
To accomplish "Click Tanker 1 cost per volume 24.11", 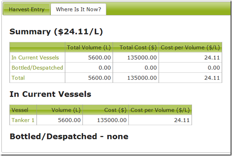I will (160, 120).
